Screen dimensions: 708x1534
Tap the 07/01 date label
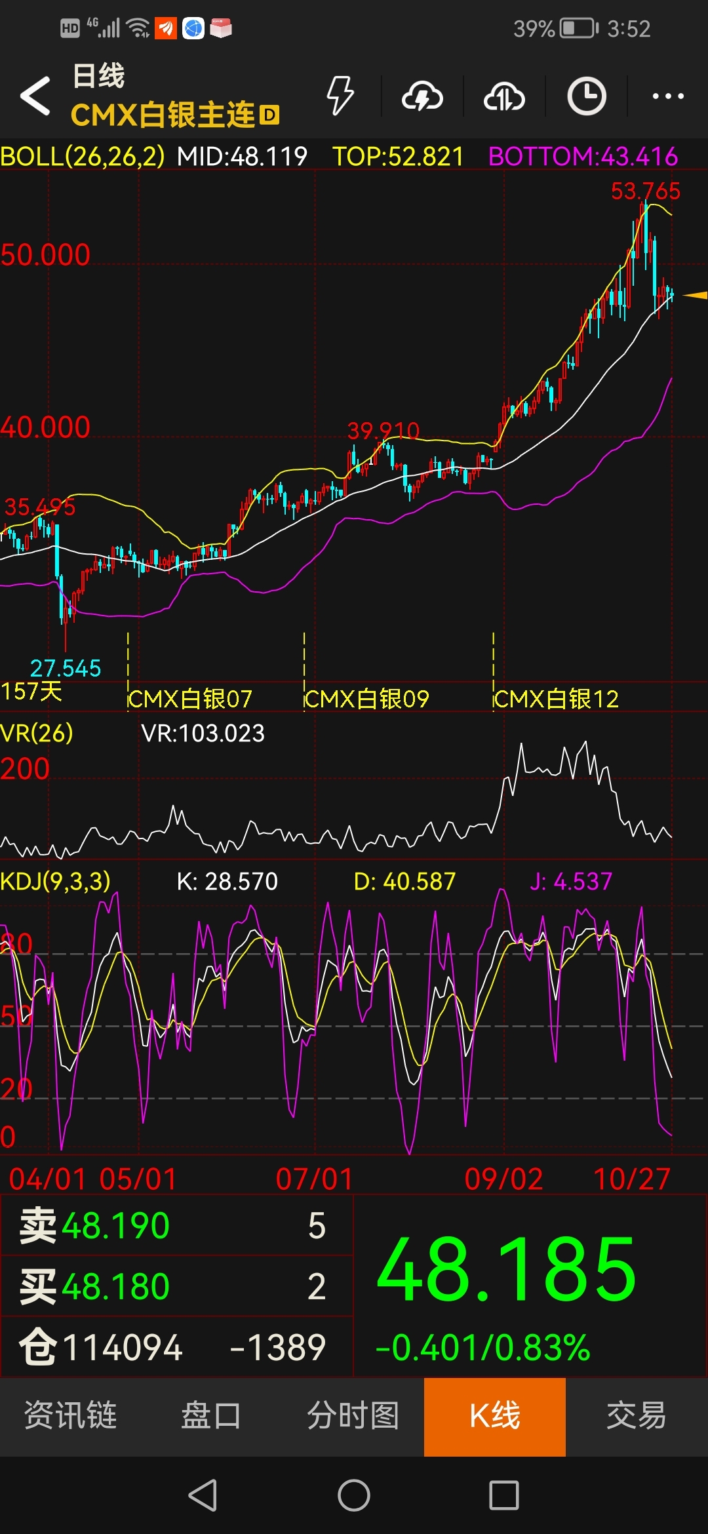coord(314,1179)
